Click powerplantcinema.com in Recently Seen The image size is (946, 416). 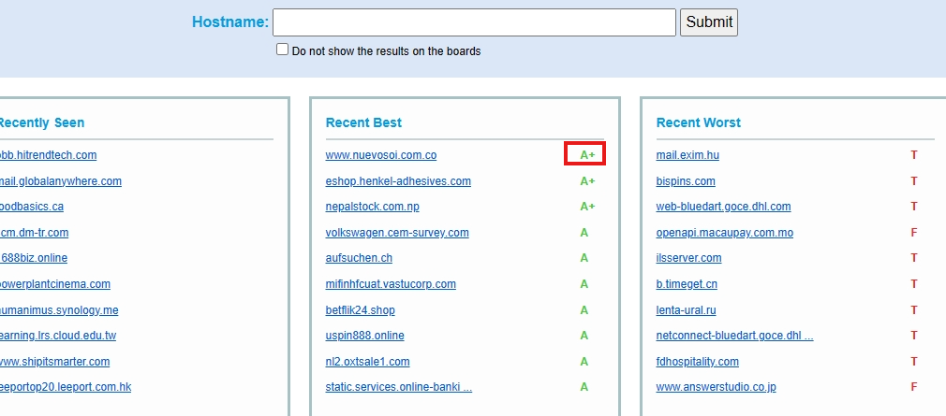54,284
